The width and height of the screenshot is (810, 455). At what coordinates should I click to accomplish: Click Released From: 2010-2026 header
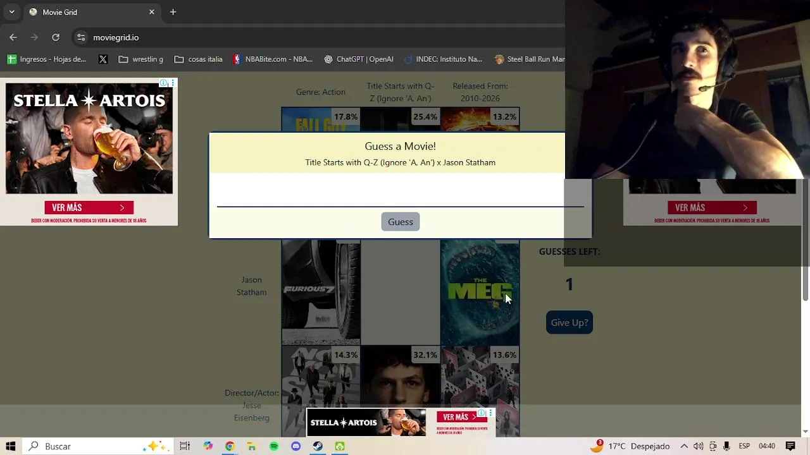pyautogui.click(x=480, y=92)
